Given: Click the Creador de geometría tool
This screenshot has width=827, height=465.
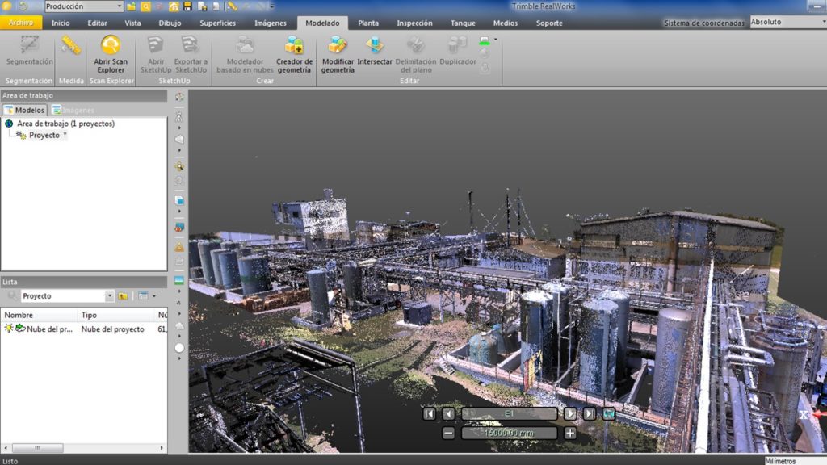Looking at the screenshot, I should pyautogui.click(x=294, y=53).
